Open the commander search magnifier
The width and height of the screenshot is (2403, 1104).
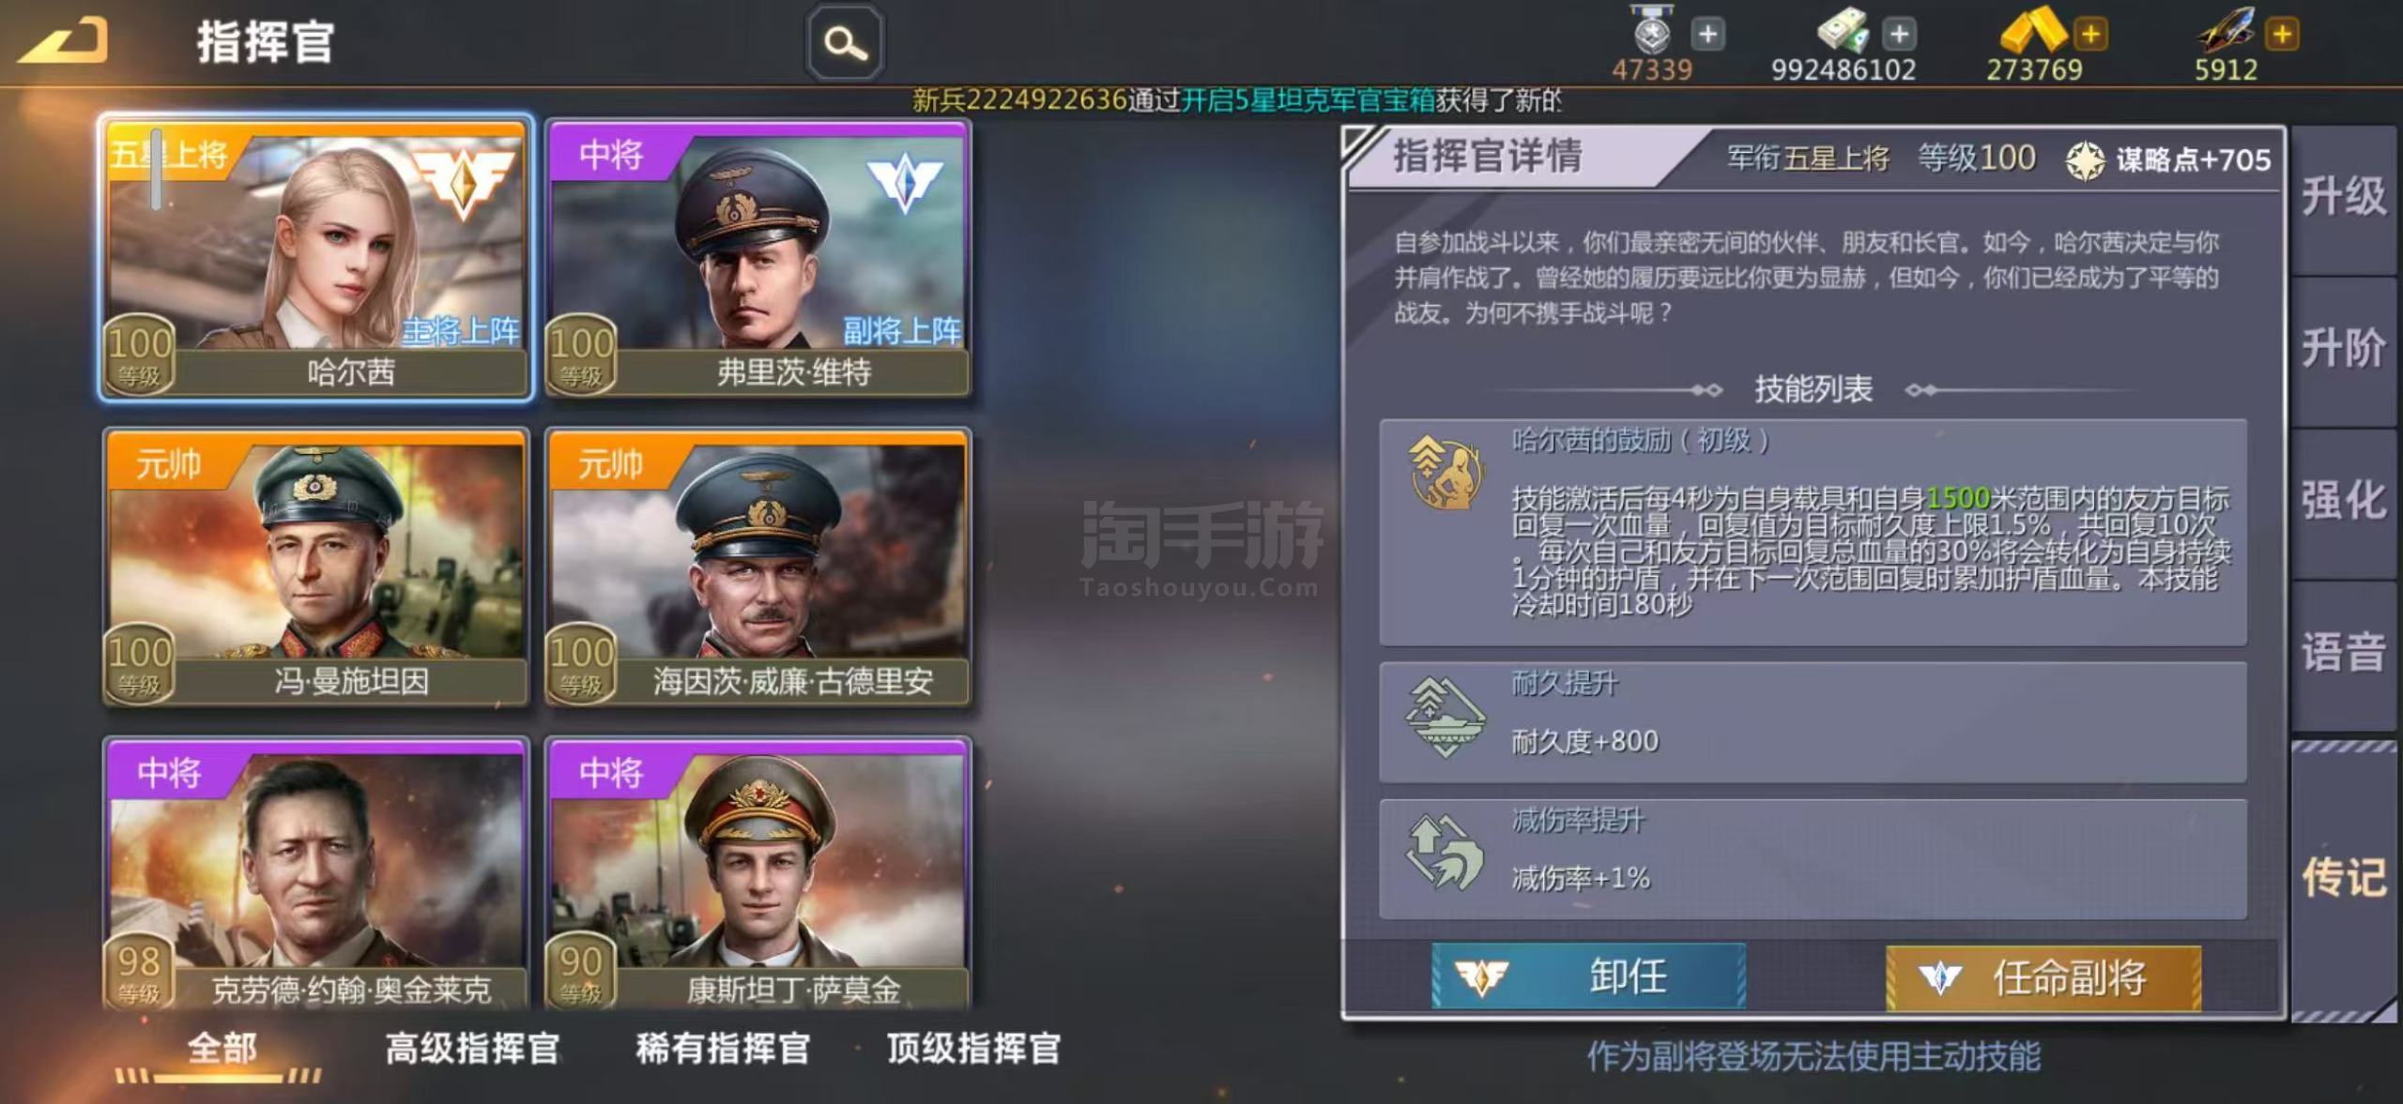click(x=845, y=43)
